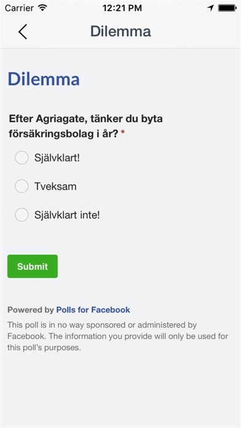Click the Självklart inte! answer label text

(67, 215)
